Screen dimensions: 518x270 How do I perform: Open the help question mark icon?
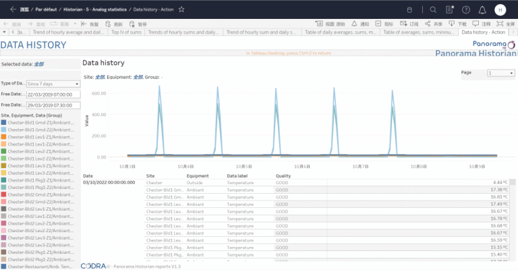[465, 9]
